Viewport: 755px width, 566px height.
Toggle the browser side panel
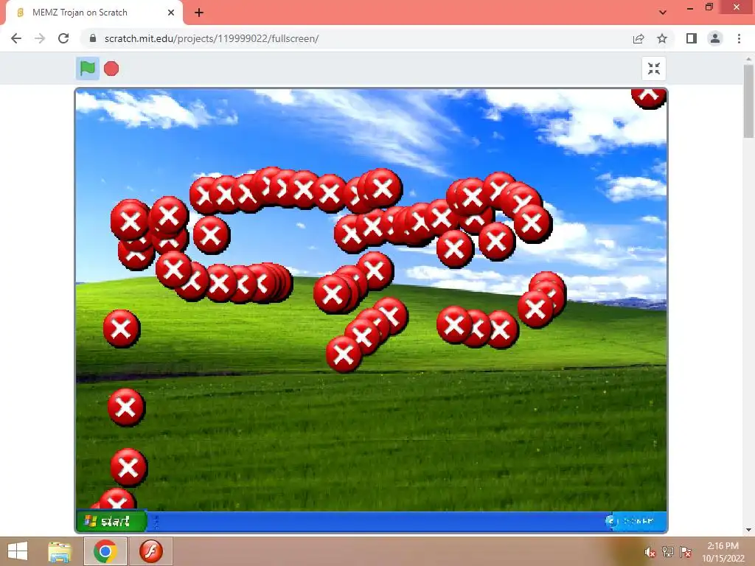pos(692,38)
